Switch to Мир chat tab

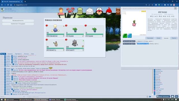pos(3,54)
